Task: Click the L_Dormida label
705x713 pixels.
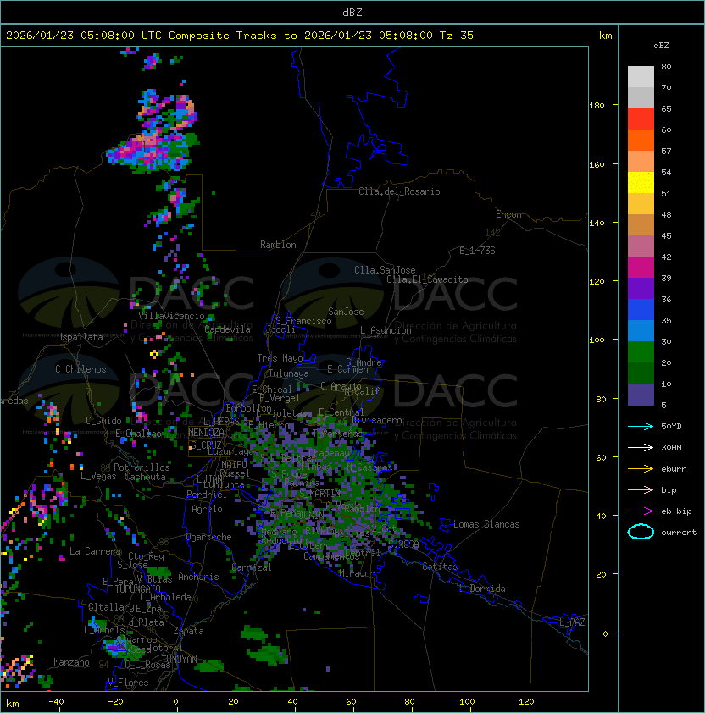Action: coord(482,589)
